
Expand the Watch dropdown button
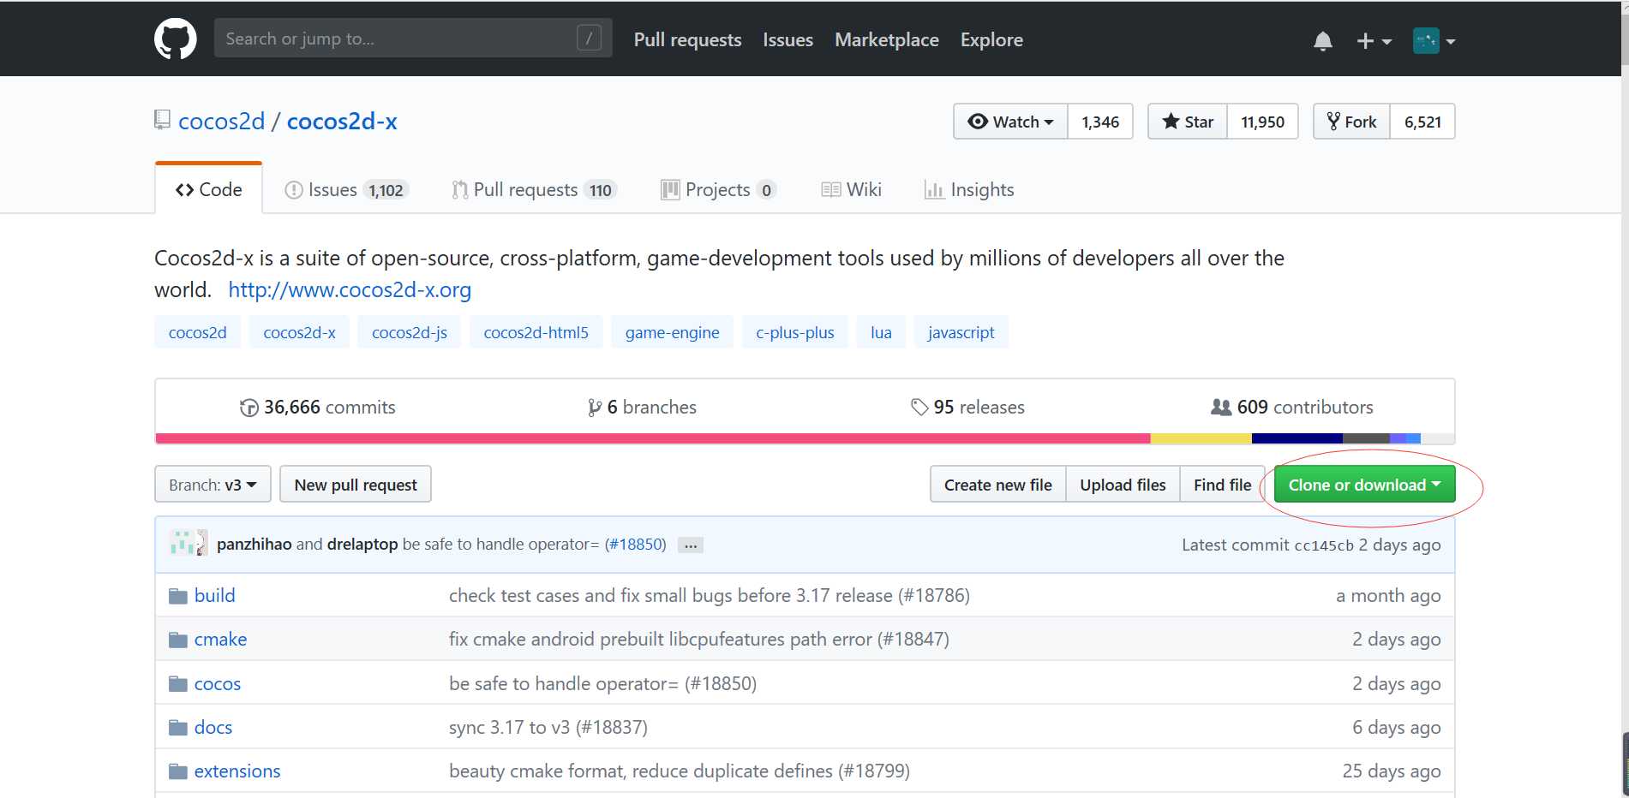tap(1010, 122)
